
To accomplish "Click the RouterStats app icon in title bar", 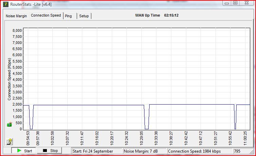I will [x=6, y=4].
